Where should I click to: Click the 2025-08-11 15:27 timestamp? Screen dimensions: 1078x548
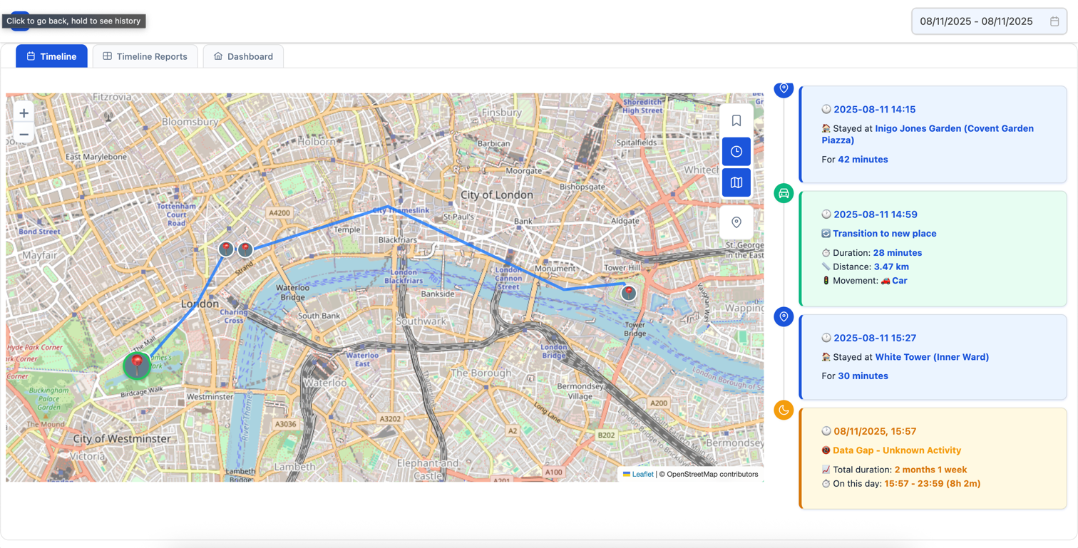click(x=875, y=338)
